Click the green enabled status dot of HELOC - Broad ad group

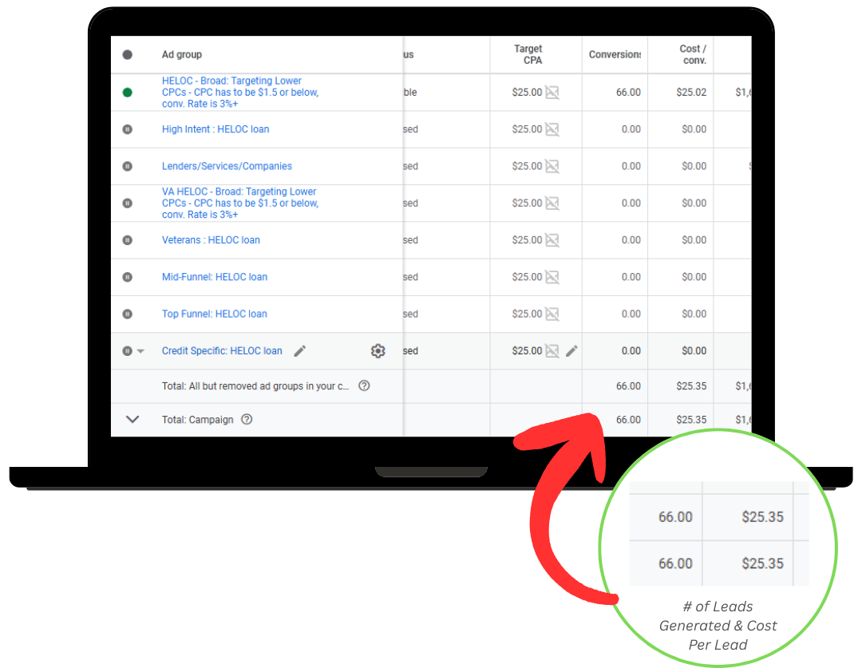[x=128, y=93]
